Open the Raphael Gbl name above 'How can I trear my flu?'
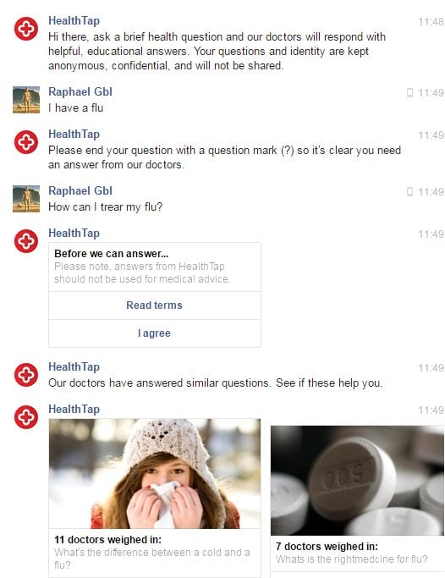The width and height of the screenshot is (445, 578). pyautogui.click(x=80, y=191)
